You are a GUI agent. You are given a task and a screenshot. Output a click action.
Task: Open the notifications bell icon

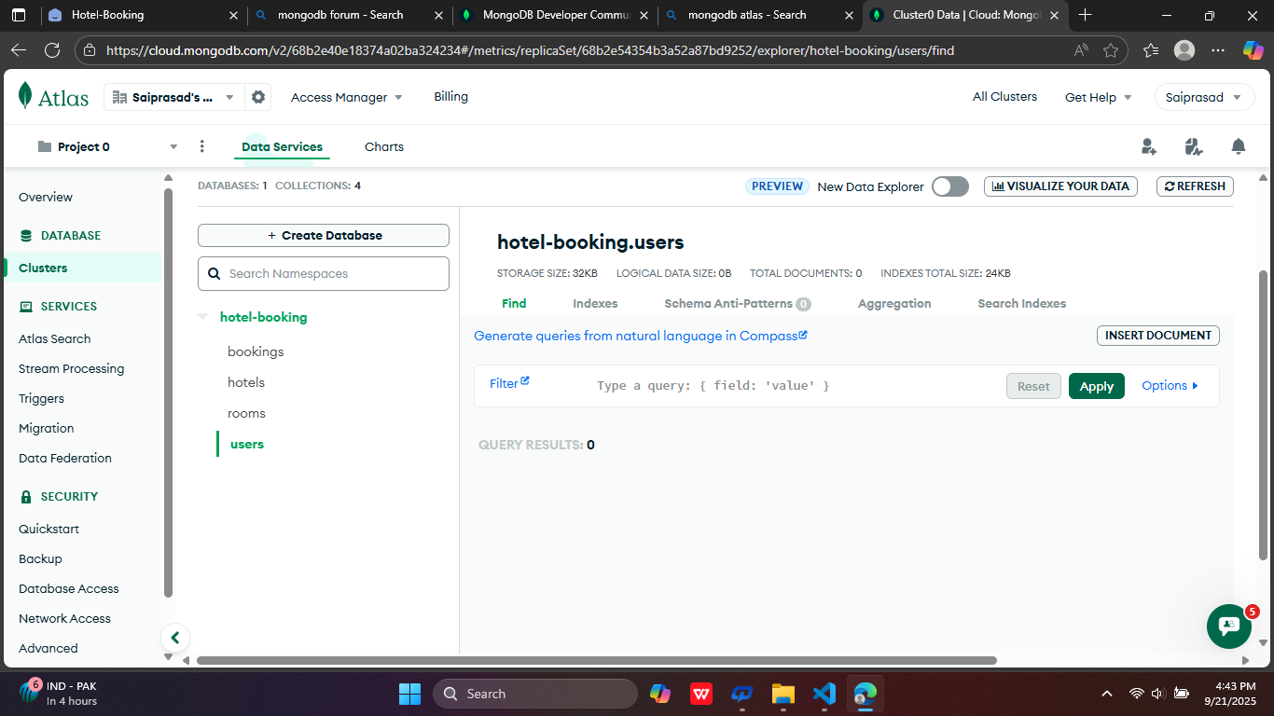(x=1238, y=146)
